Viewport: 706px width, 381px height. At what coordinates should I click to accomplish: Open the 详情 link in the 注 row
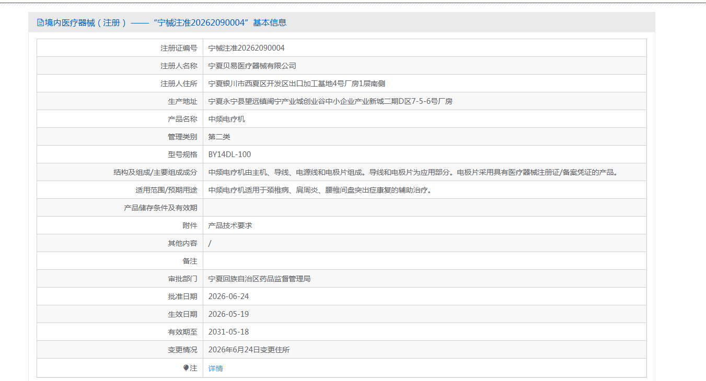pos(216,368)
